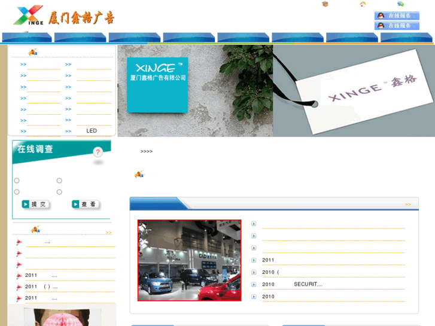Submit the survey with the 提交 button

tap(36, 205)
